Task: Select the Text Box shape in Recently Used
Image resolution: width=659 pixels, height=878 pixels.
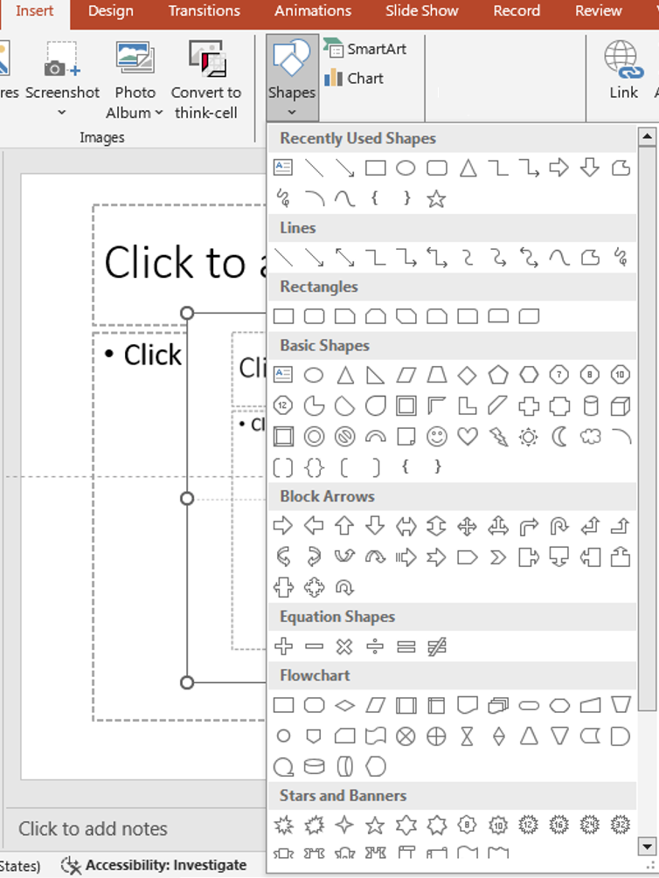Action: tap(283, 168)
